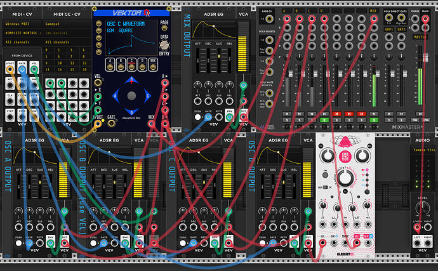Click the Chronoblob SYNC input jack

click(345, 243)
